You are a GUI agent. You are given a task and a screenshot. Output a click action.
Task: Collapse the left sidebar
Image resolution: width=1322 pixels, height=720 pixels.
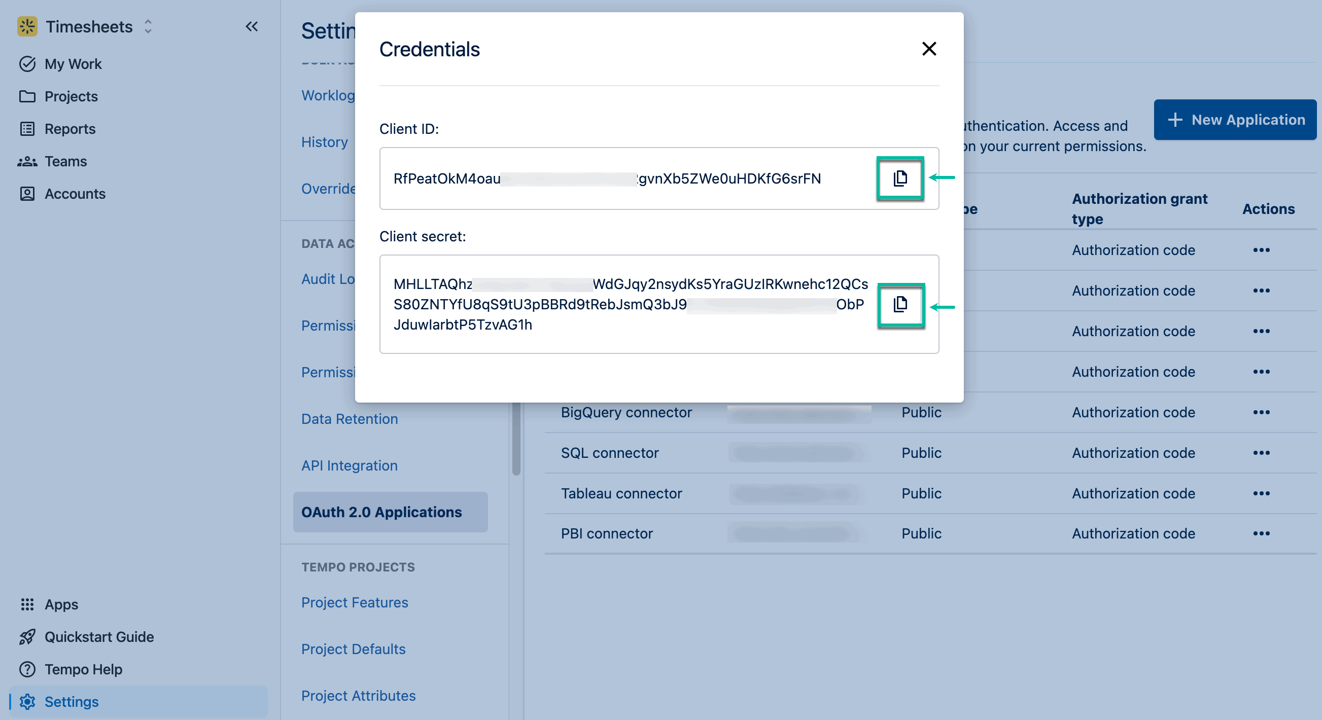[252, 27]
